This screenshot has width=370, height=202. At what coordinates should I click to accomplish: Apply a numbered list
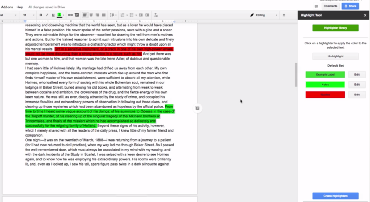(122, 15)
